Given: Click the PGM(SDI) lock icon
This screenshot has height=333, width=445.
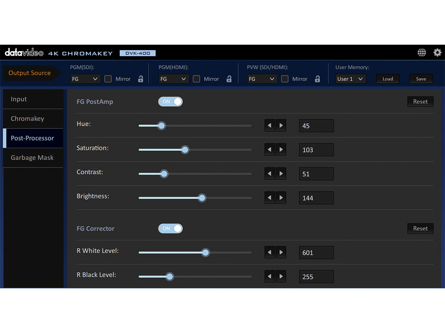Looking at the screenshot, I should [140, 79].
